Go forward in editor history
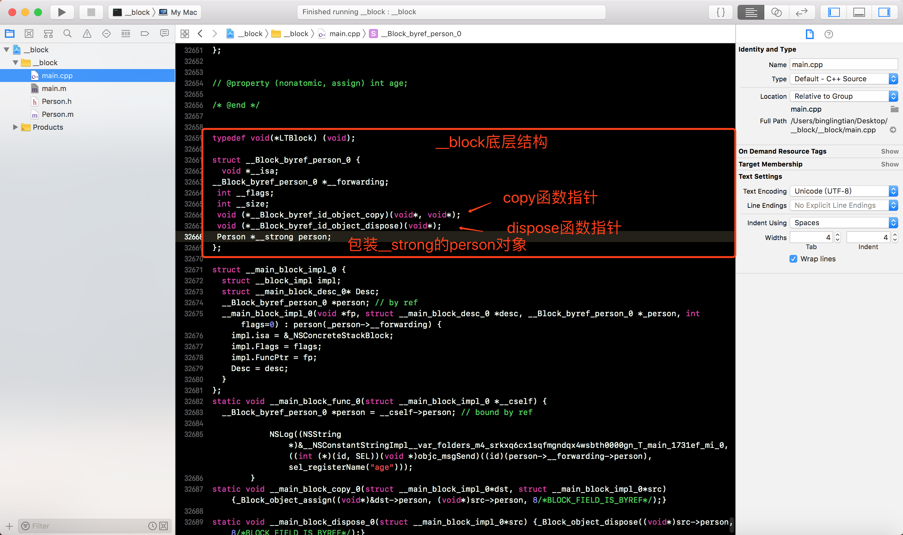Viewport: 903px width, 535px height. [x=215, y=34]
